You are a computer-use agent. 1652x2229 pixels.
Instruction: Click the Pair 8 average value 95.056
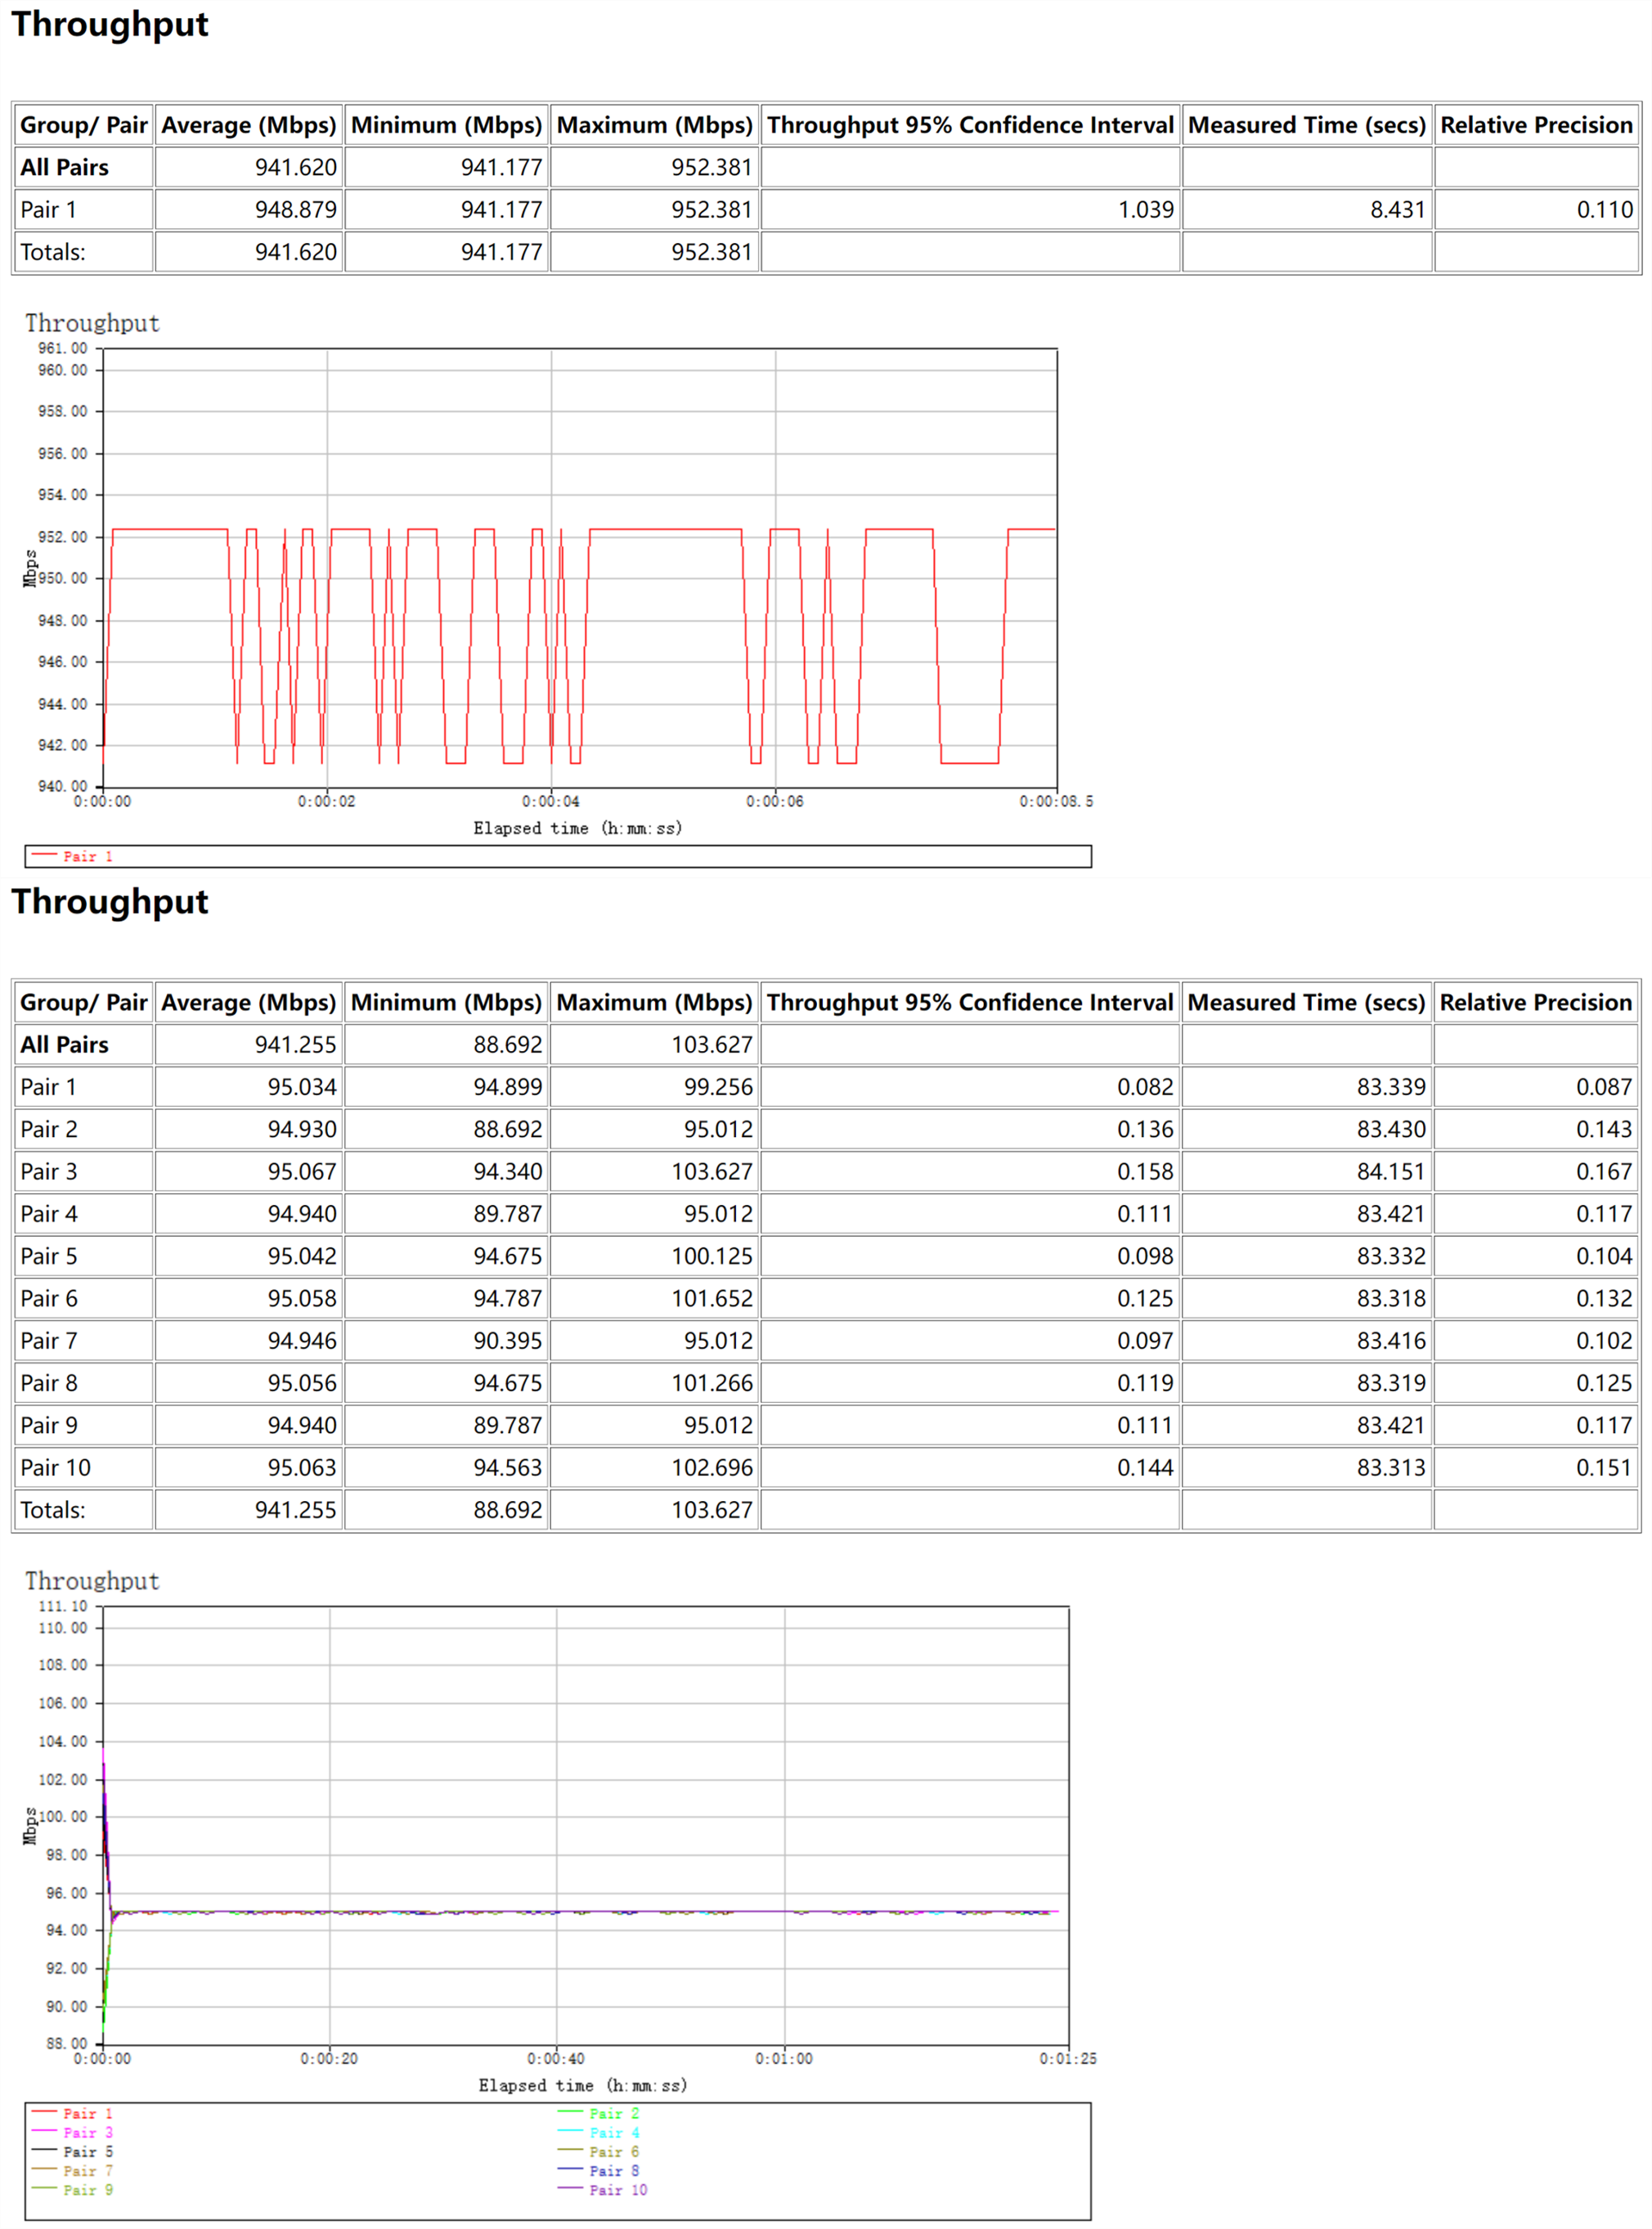[301, 1383]
